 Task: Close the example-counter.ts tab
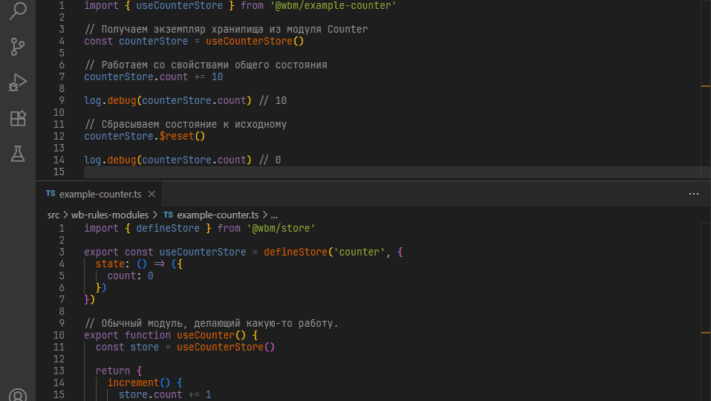pos(152,194)
